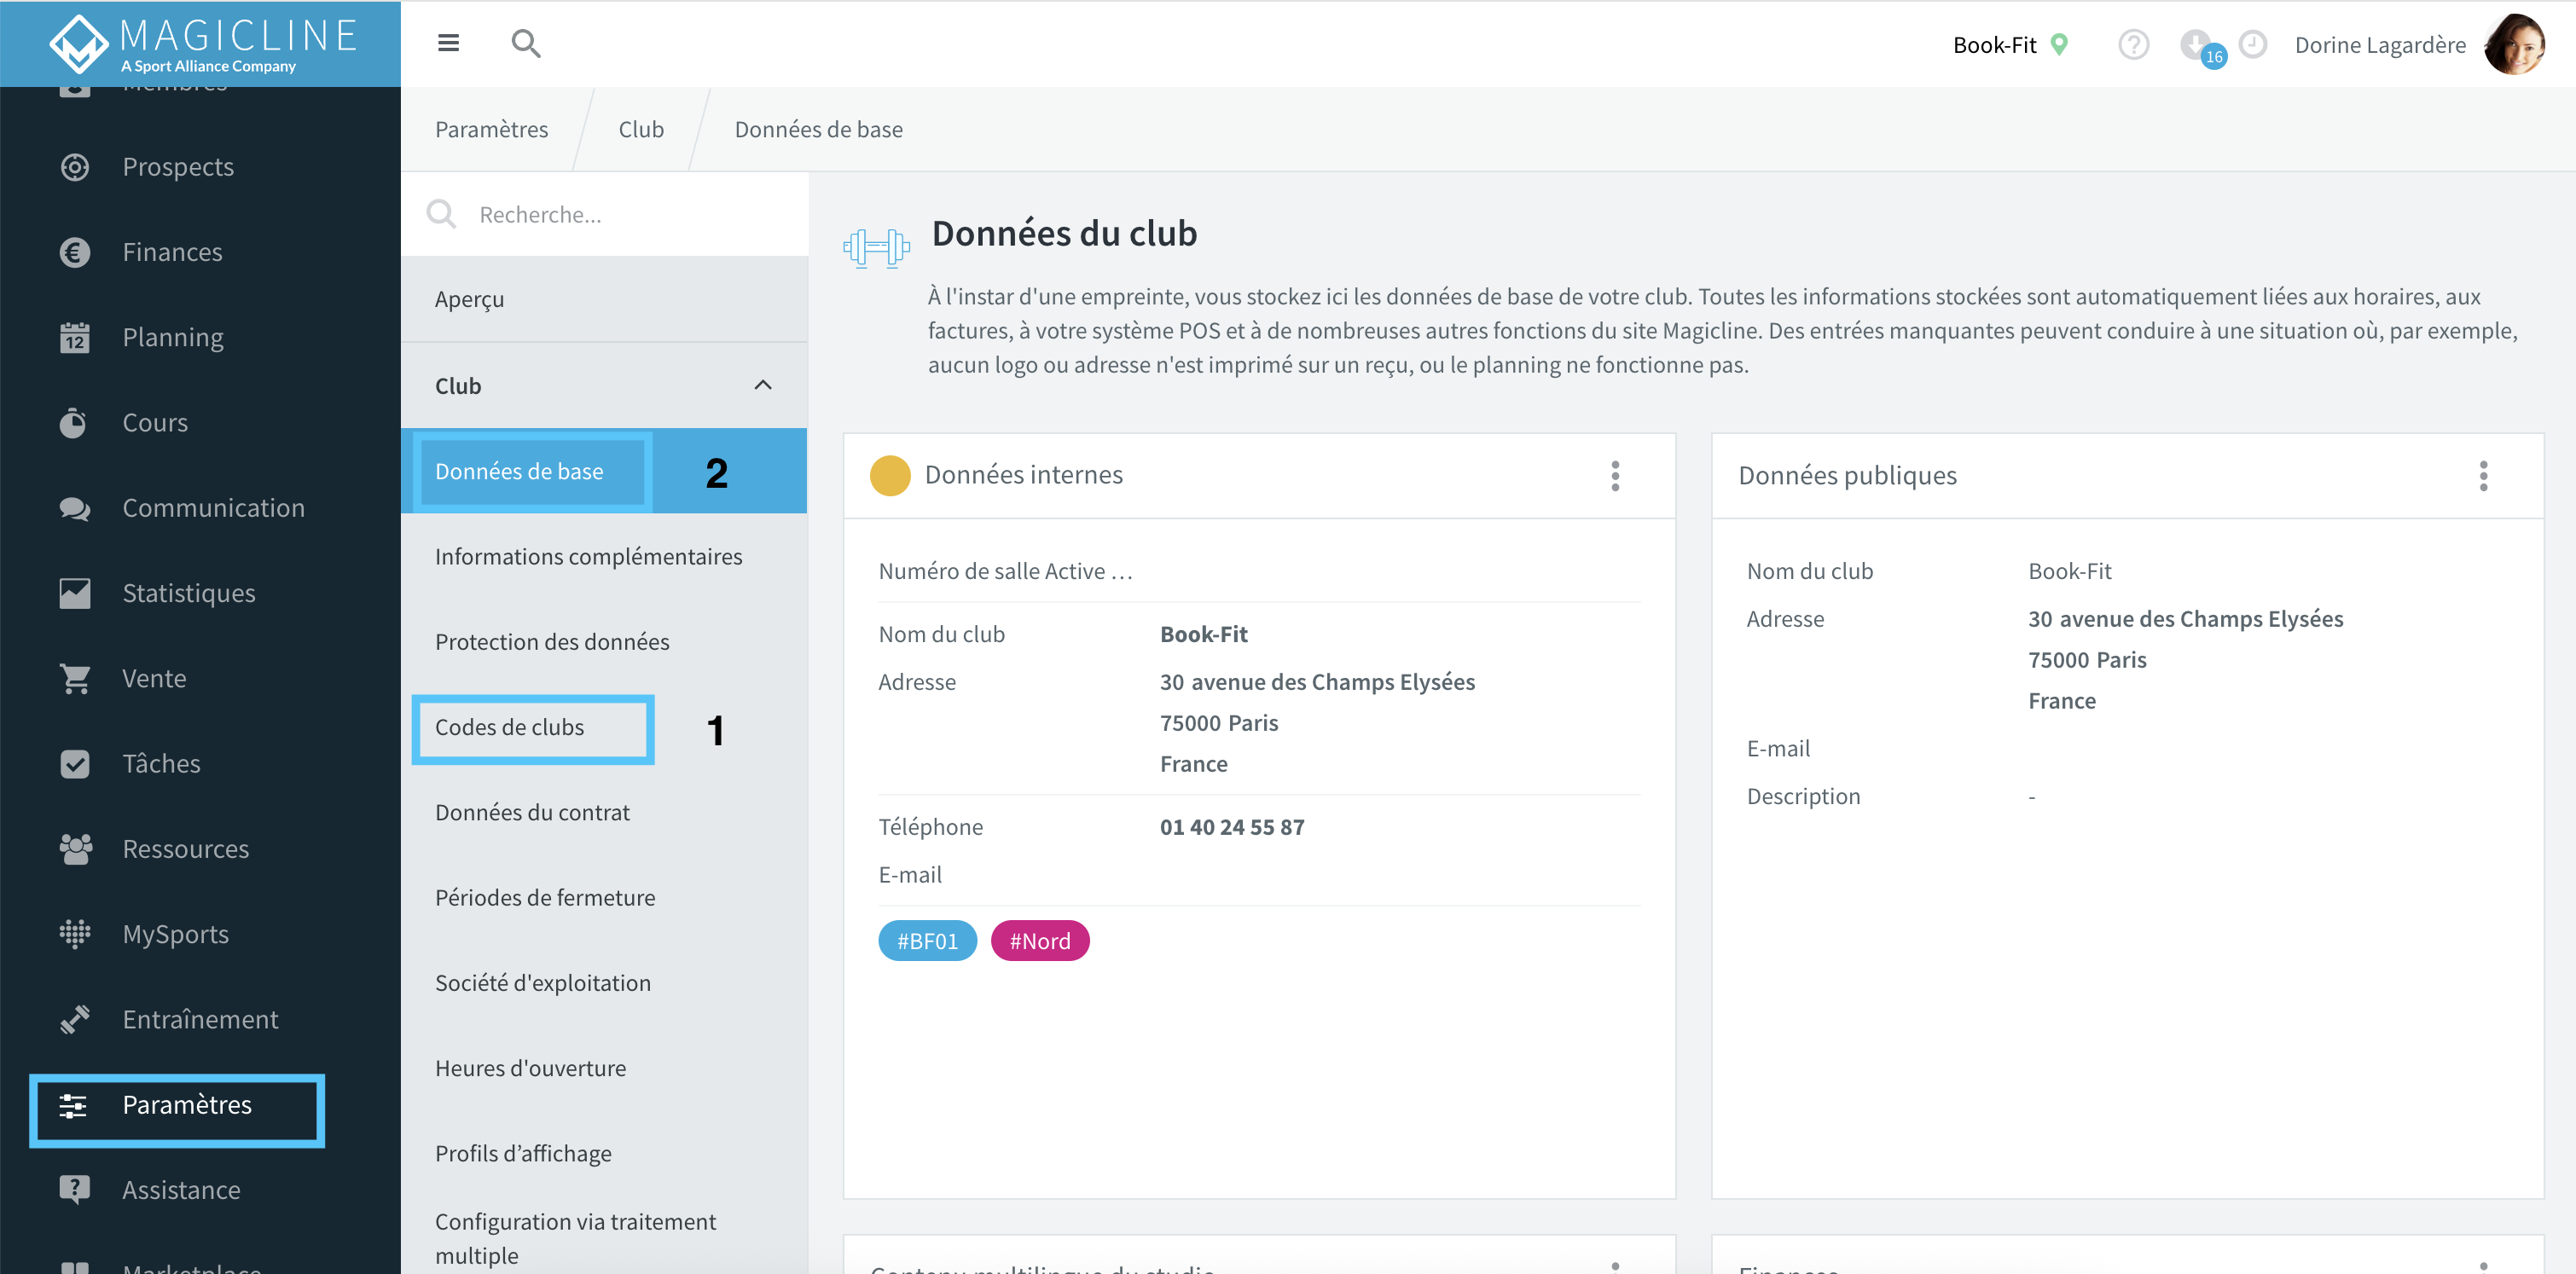This screenshot has height=1274, width=2576.
Task: Click the Ressources people icon
Action: click(74, 849)
